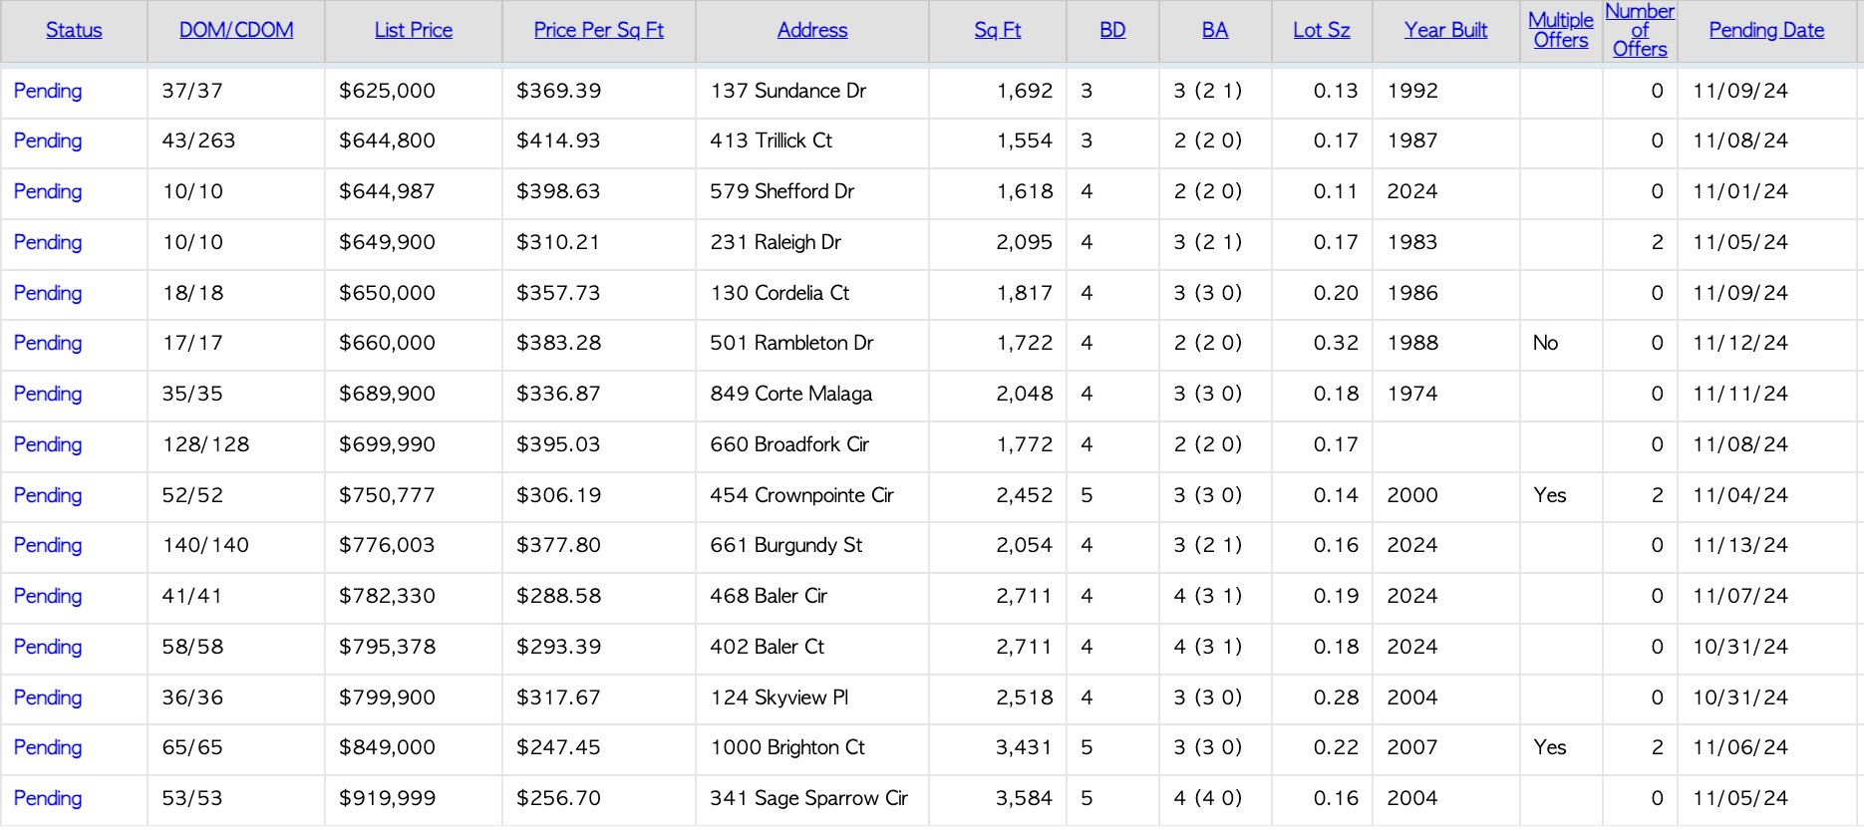Click the DOM/CDOM value 43/263
Image resolution: width=1864 pixels, height=831 pixels.
[199, 140]
